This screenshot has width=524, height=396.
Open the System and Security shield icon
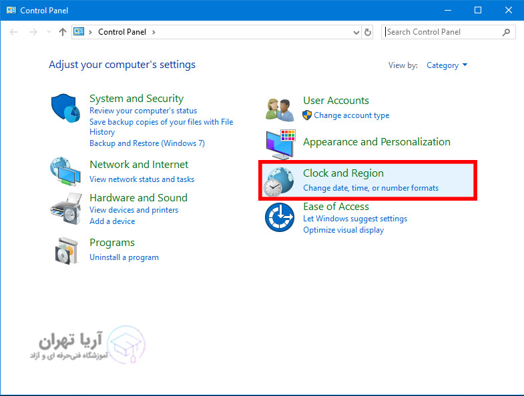[65, 108]
